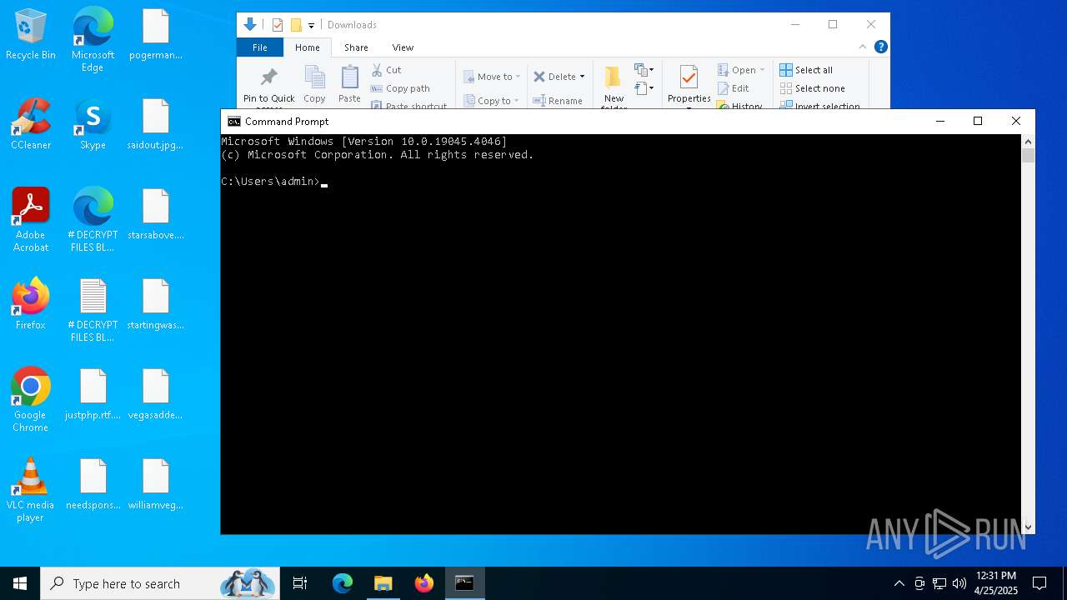Open the Move to dropdown
The height and width of the screenshot is (600, 1067).
pos(492,77)
